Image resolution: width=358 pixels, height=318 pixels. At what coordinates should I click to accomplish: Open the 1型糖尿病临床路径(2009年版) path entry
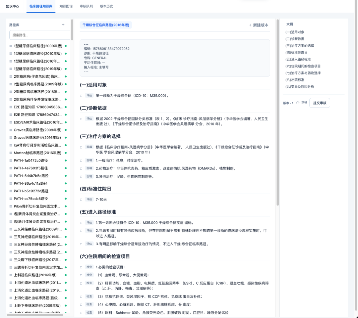coord(38,46)
